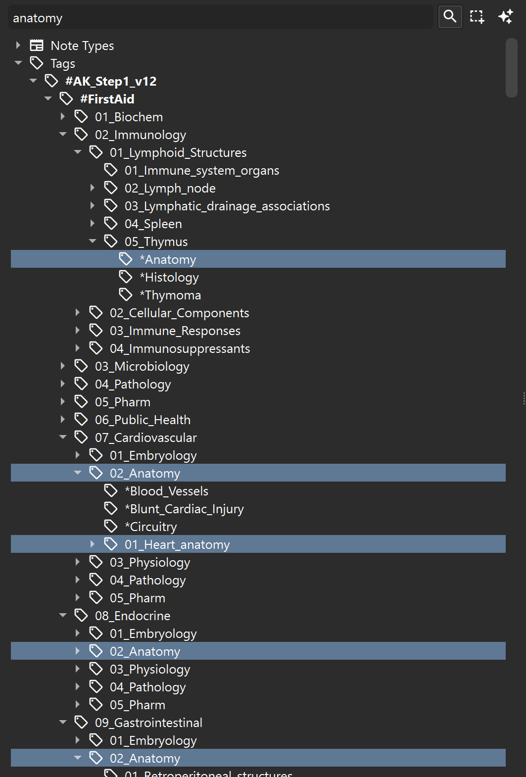Select the 06_Public_Health tag
This screenshot has width=526, height=777.
pos(143,420)
